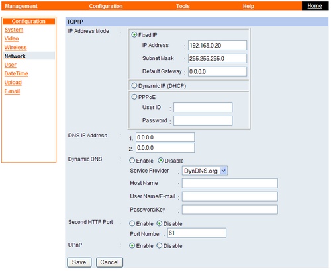Click the IP Address input field

tap(217, 46)
